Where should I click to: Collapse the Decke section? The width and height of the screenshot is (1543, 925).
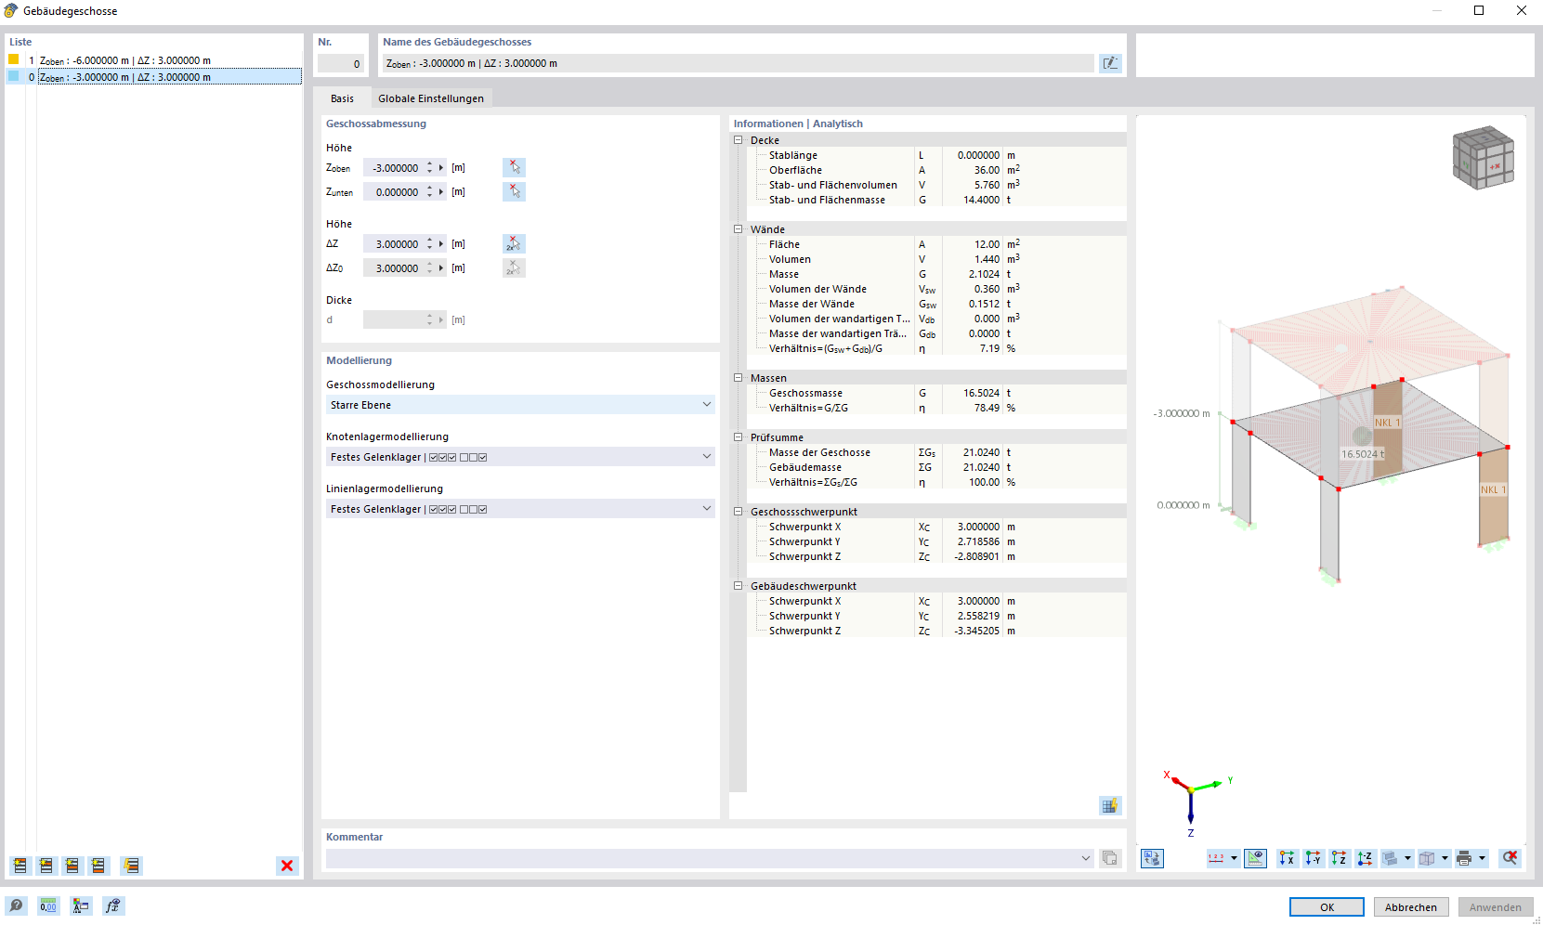pyautogui.click(x=739, y=140)
